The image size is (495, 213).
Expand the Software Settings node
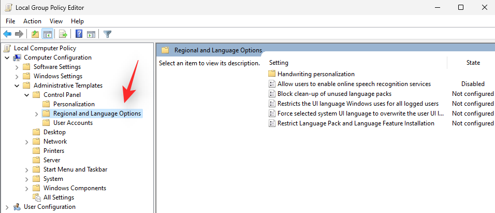(17, 67)
